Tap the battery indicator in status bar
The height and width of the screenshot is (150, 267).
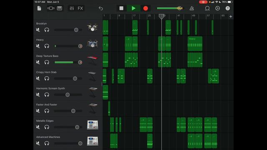230,2
